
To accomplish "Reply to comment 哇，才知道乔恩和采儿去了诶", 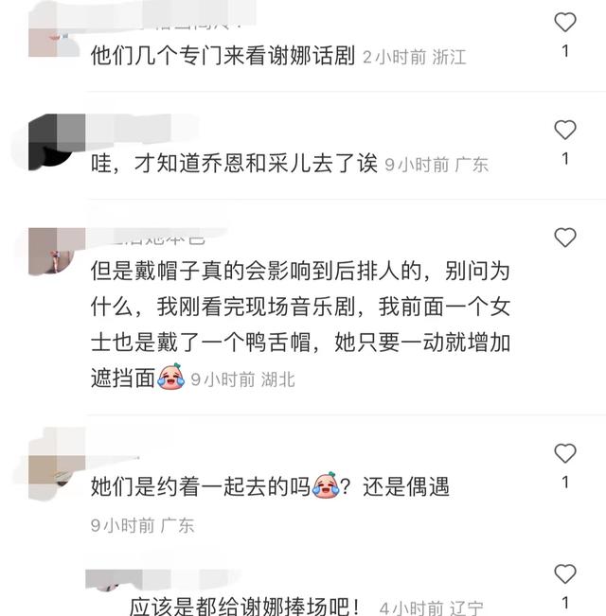I will (x=234, y=164).
